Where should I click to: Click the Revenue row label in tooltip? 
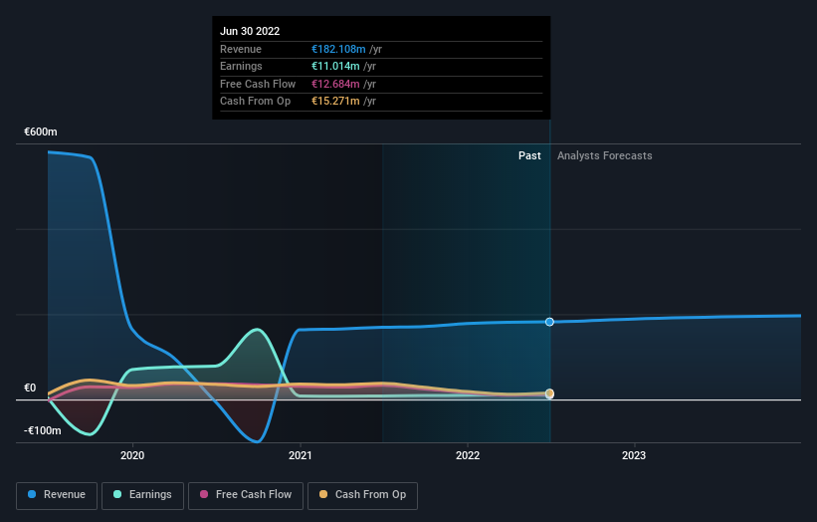(x=241, y=49)
